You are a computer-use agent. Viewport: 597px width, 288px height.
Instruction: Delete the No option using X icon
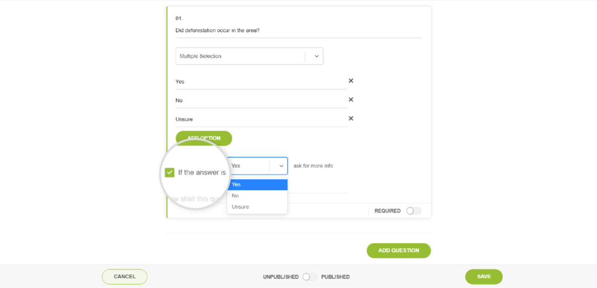tap(350, 99)
